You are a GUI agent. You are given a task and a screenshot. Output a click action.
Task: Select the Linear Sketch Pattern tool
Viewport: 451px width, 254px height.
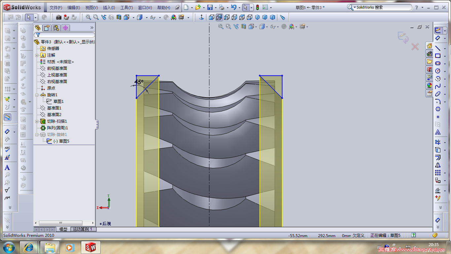point(438,173)
